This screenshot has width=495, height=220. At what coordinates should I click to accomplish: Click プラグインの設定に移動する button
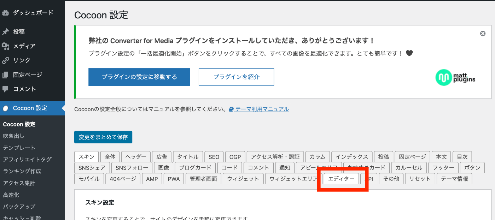(139, 77)
